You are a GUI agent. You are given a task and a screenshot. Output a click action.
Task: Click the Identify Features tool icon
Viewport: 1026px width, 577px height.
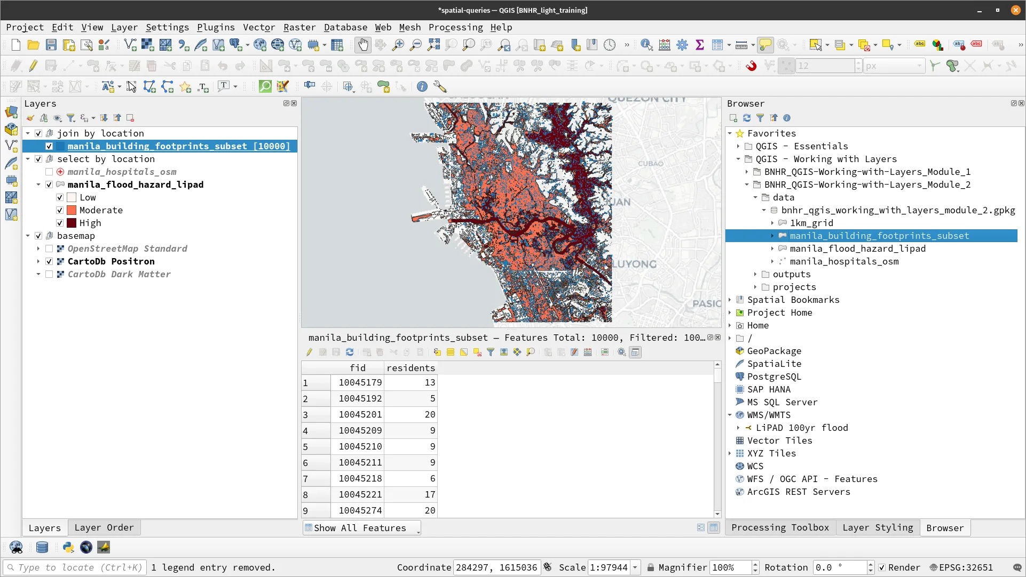click(x=646, y=45)
